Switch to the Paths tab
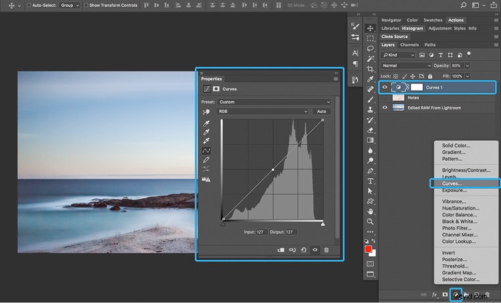The image size is (501, 303). tap(430, 45)
